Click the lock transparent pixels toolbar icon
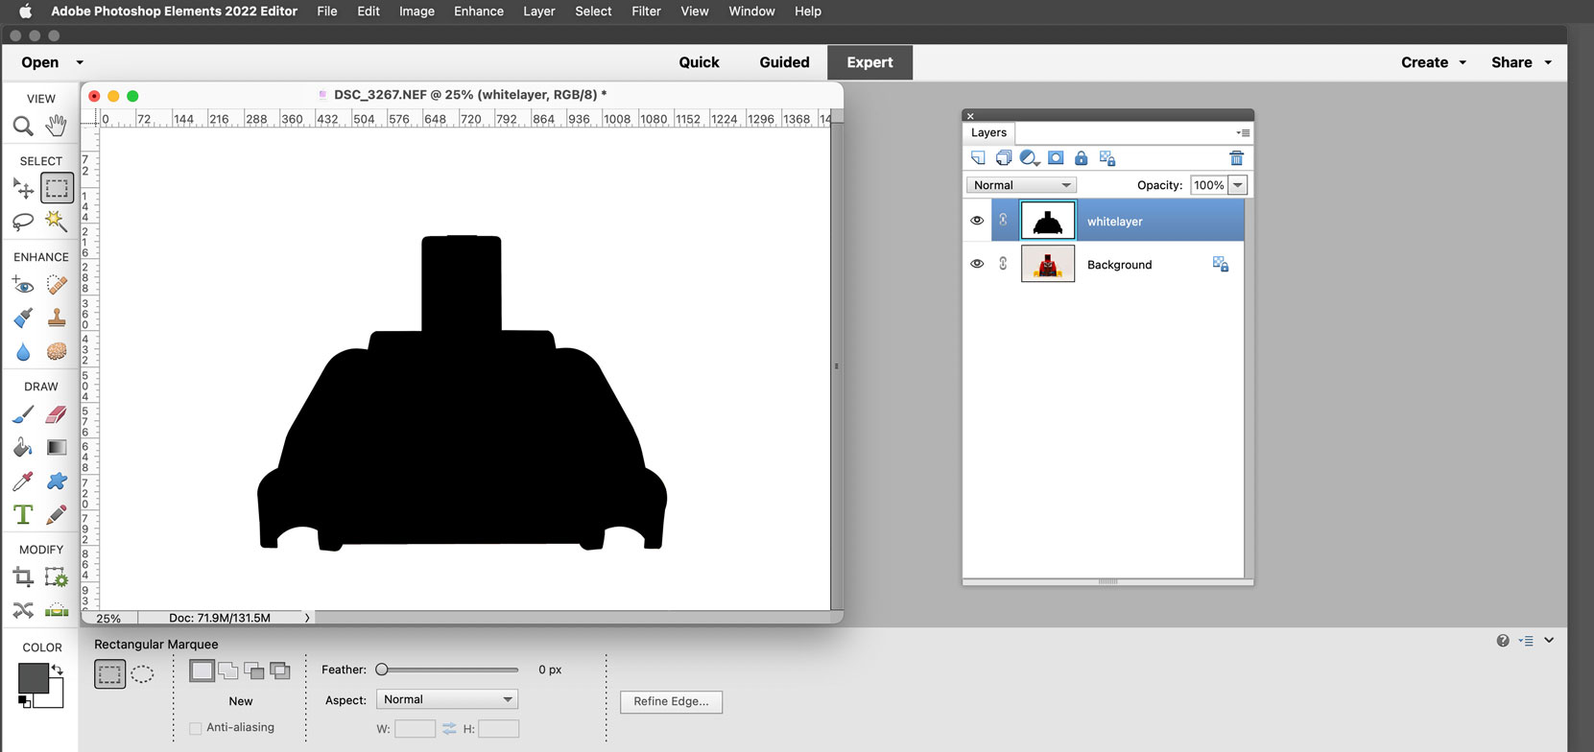 (1107, 158)
